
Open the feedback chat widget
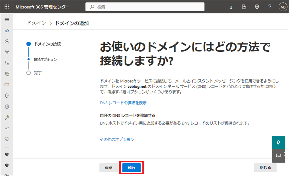click(x=278, y=156)
